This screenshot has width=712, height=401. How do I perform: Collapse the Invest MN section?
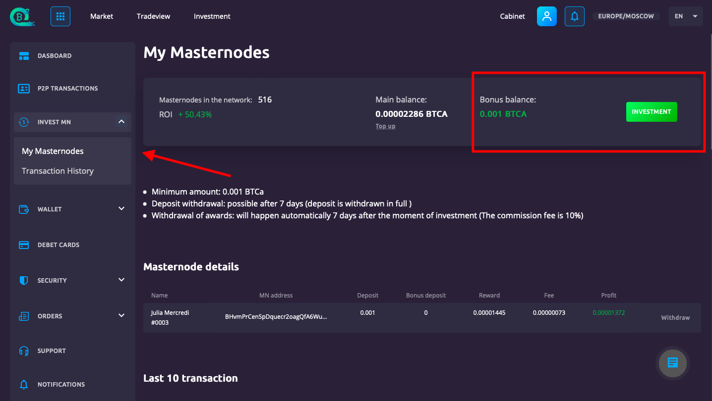(x=121, y=122)
